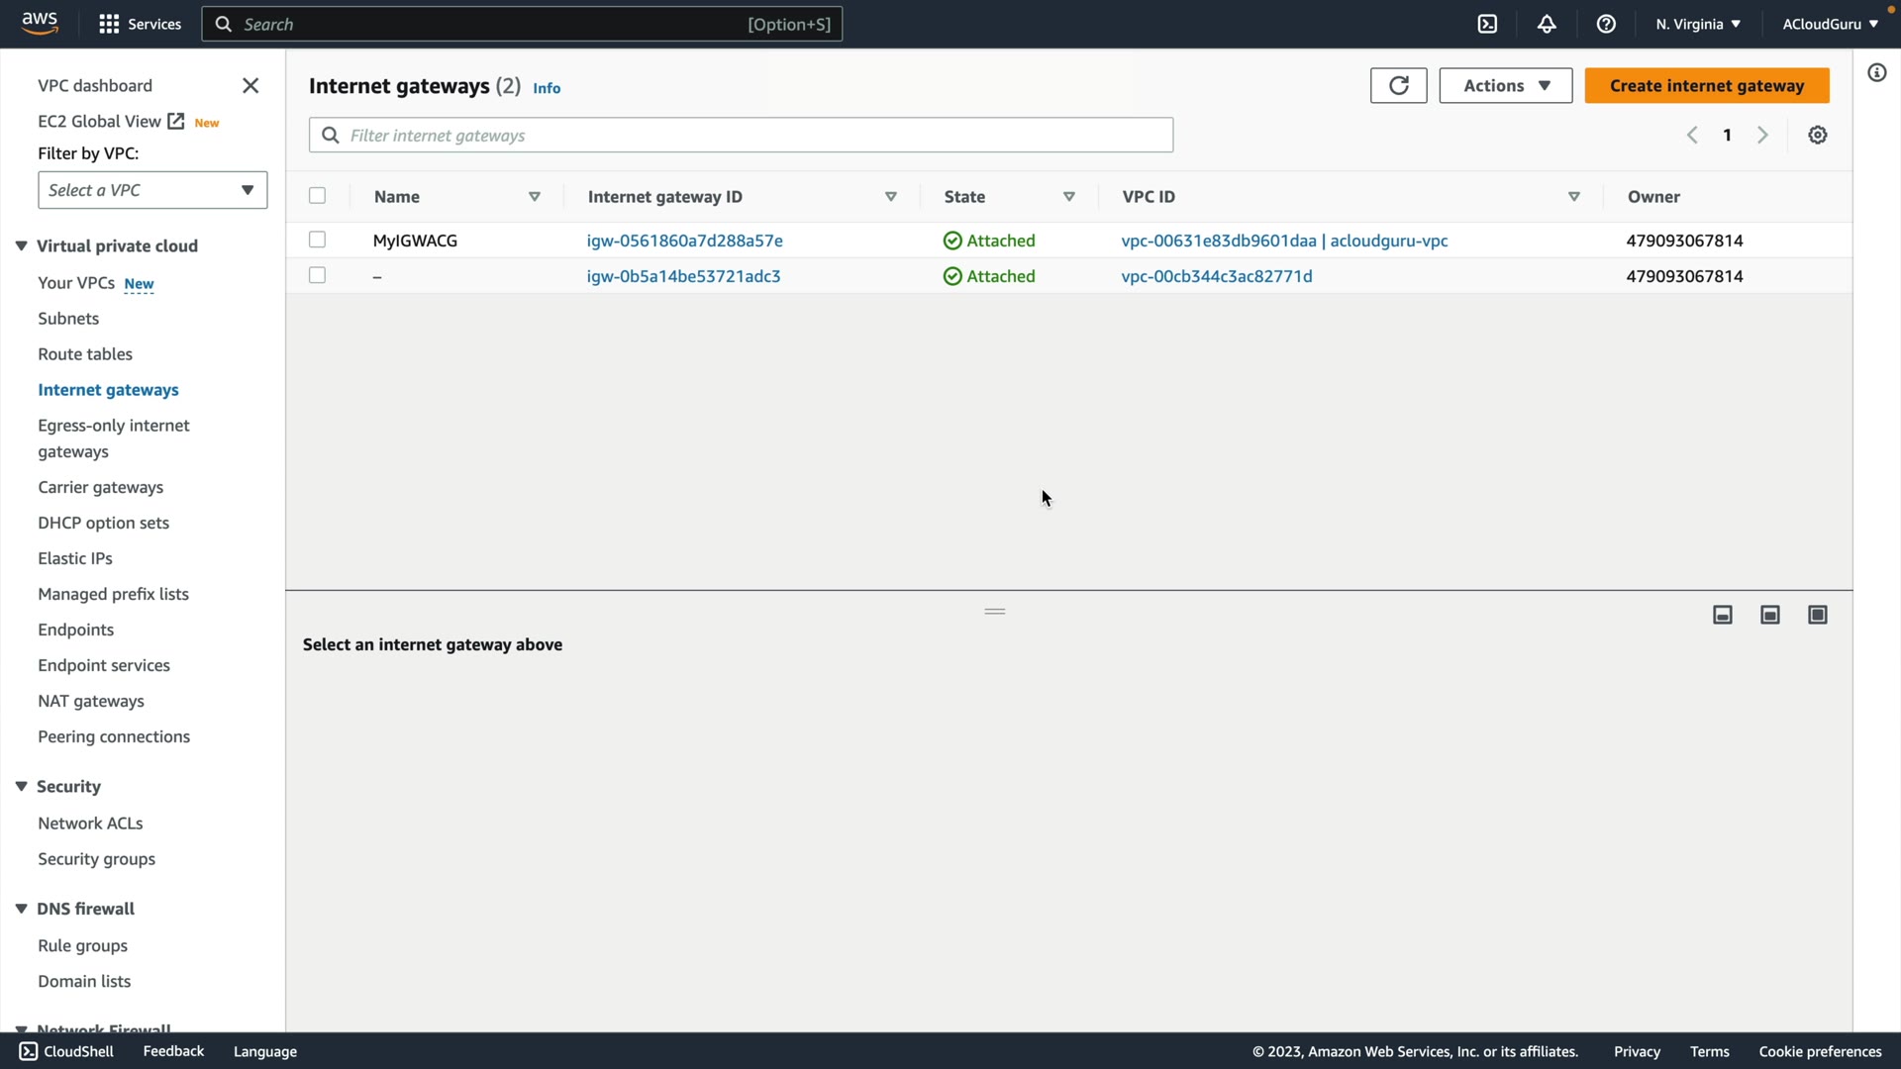Image resolution: width=1901 pixels, height=1069 pixels.
Task: Click the refresh internet gateways button
Action: click(1398, 86)
